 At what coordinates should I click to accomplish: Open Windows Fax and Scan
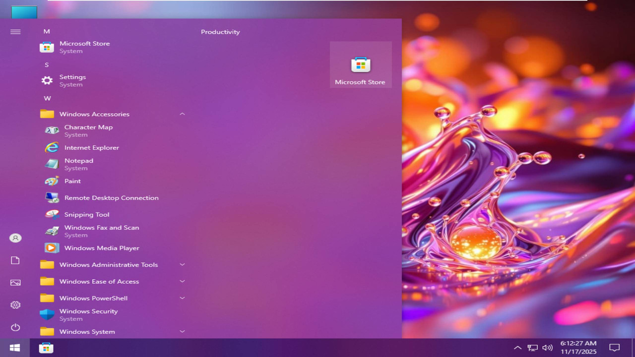click(113, 231)
